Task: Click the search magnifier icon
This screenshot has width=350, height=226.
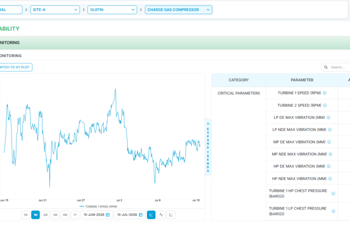Action: pyautogui.click(x=326, y=67)
